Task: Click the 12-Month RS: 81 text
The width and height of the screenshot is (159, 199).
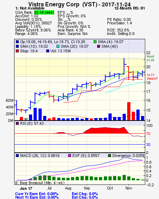Action: click(x=130, y=8)
